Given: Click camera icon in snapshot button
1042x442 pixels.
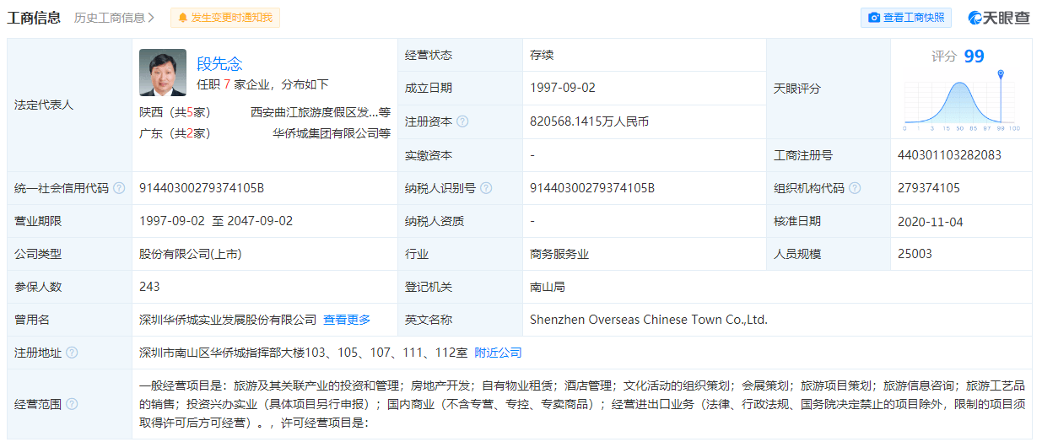Looking at the screenshot, I should coord(874,18).
